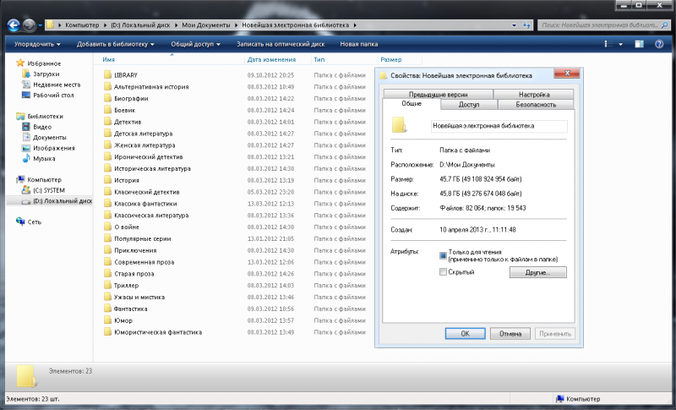The width and height of the screenshot is (676, 410).
Task: Open the Видео library
Action: 36,127
